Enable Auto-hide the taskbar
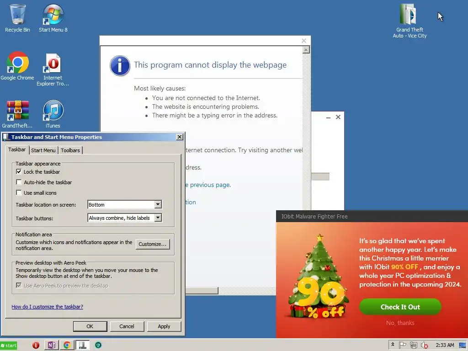This screenshot has width=468, height=351. 19,182
